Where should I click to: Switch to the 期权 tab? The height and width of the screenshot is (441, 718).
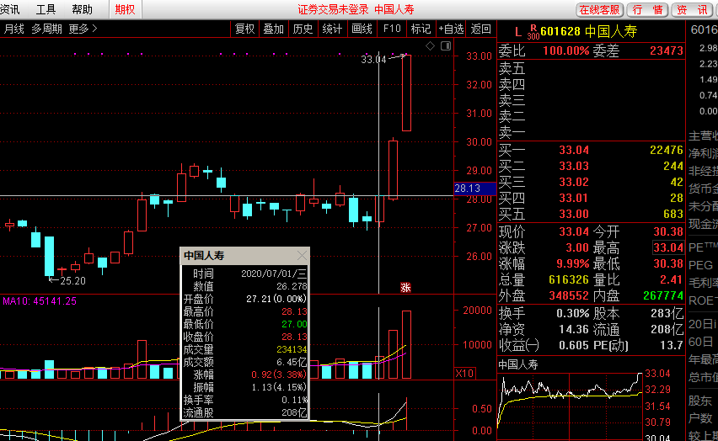[x=125, y=9]
